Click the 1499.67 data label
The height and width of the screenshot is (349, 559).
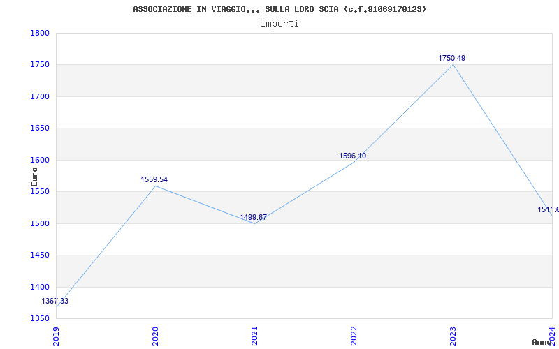coord(253,217)
